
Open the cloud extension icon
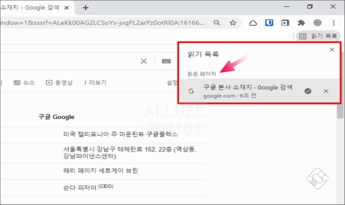pos(253,23)
